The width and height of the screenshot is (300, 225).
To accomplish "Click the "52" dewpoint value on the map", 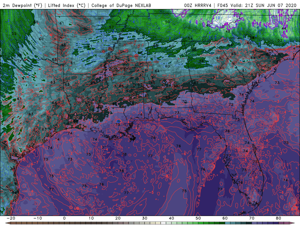I will pyautogui.click(x=280, y=40).
